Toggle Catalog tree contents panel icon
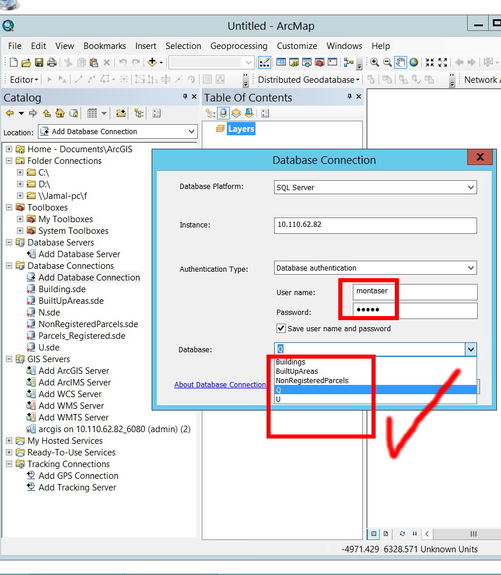The image size is (501, 575). click(x=139, y=113)
